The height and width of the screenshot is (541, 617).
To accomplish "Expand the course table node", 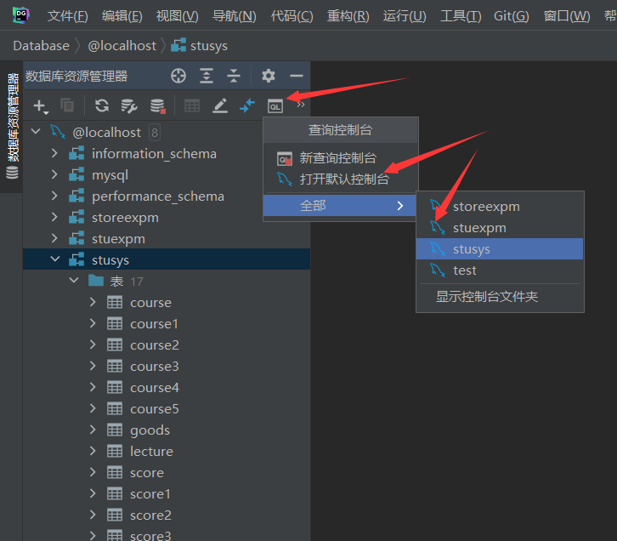I will click(93, 302).
